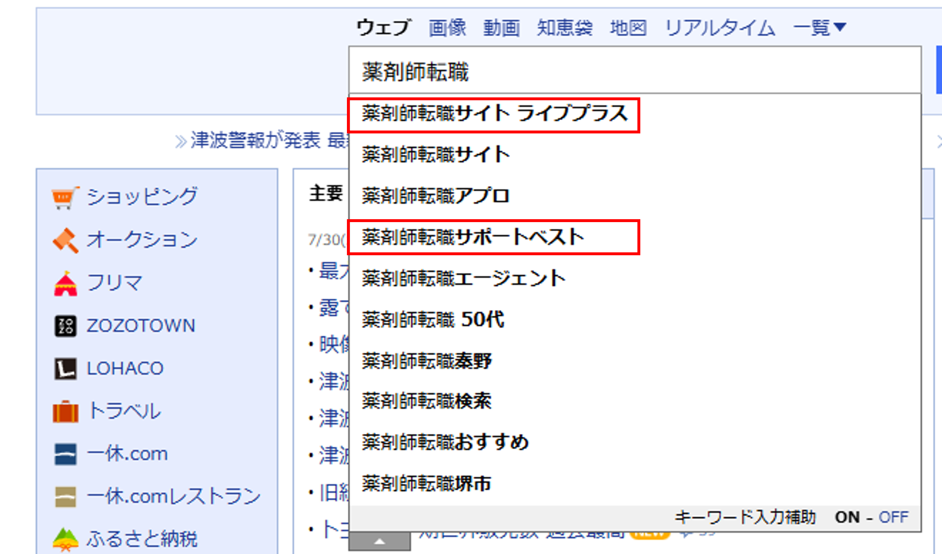Open the ふるさと納税 text link
This screenshot has width=942, height=554.
(142, 539)
